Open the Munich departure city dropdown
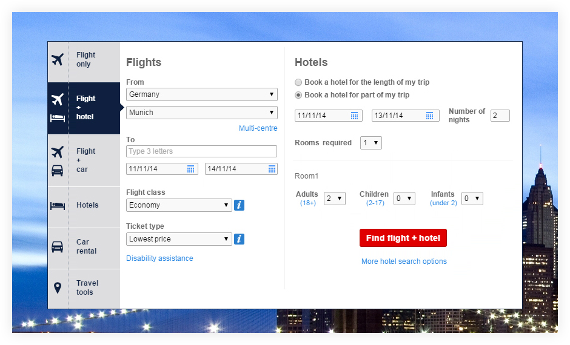Image resolution: width=570 pixels, height=345 pixels. coord(202,113)
